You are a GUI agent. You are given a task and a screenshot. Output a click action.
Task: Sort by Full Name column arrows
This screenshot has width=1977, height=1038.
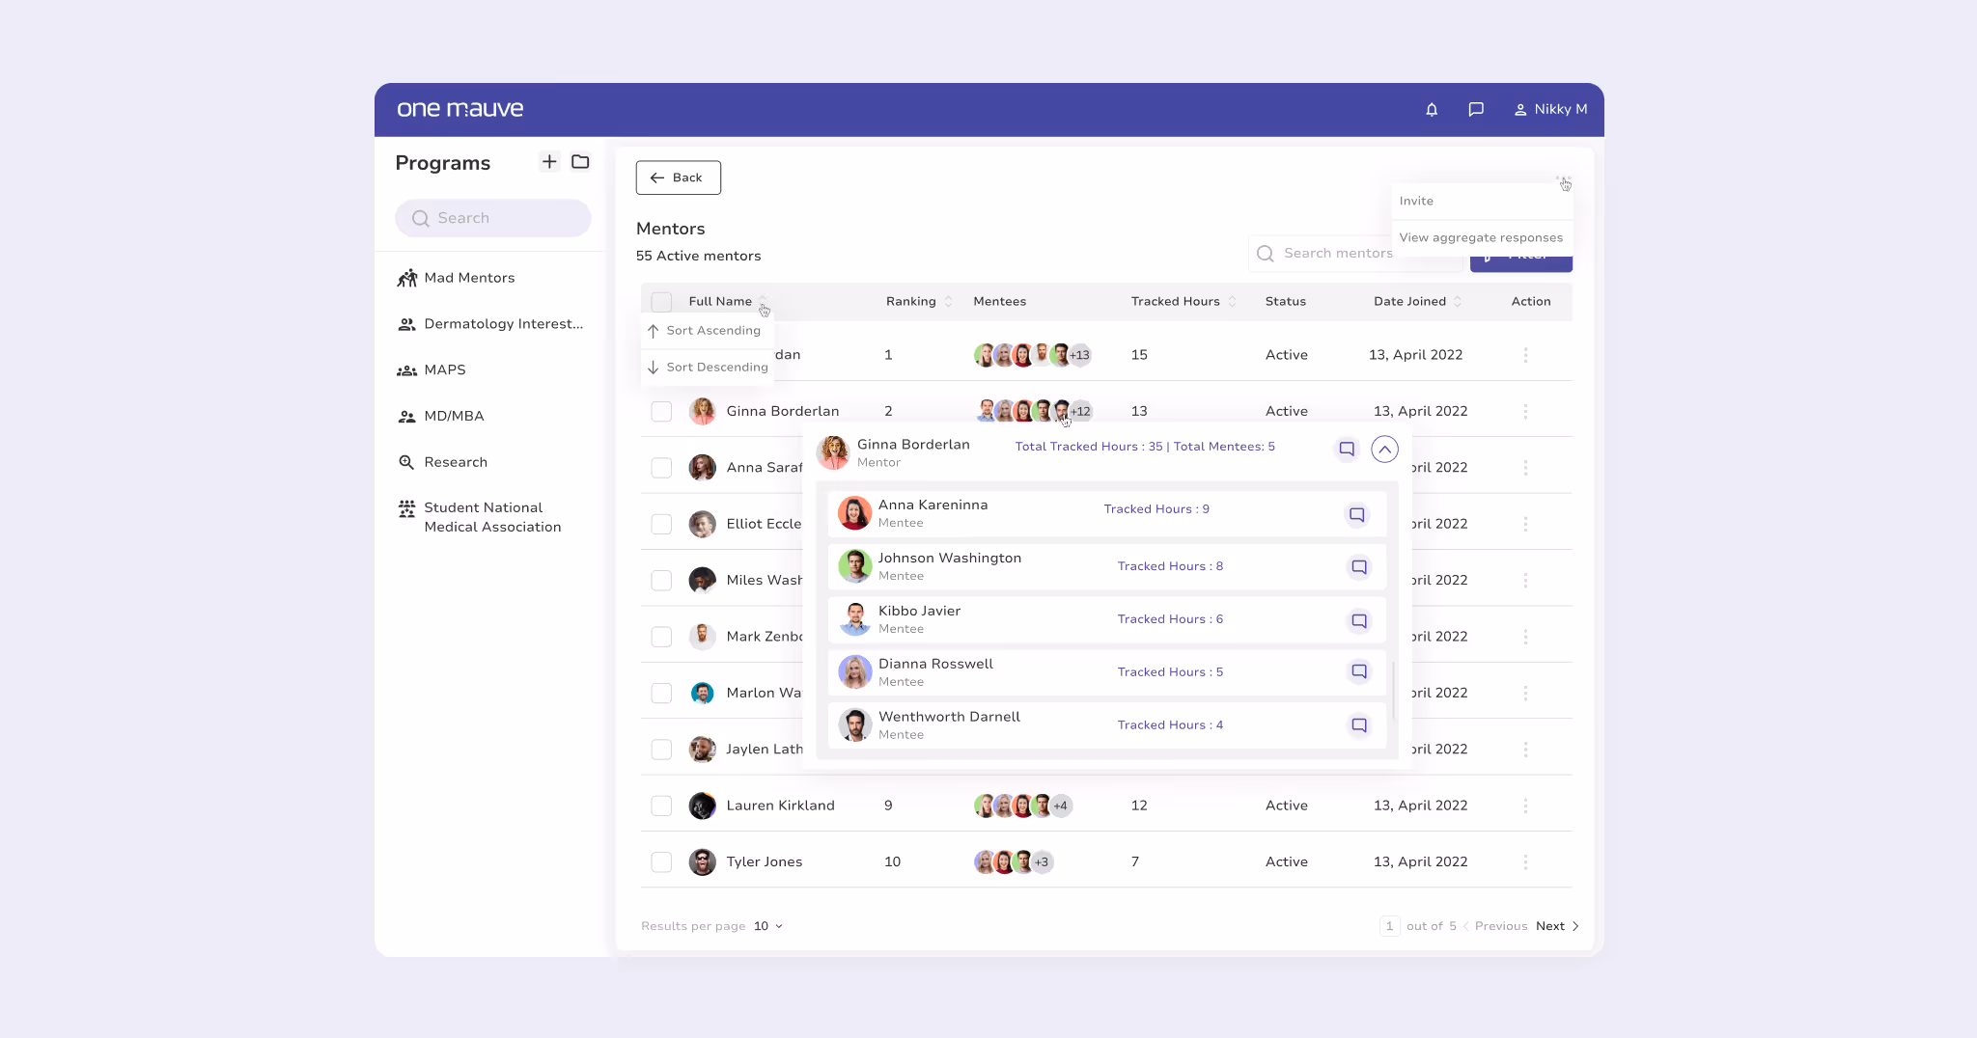point(763,302)
